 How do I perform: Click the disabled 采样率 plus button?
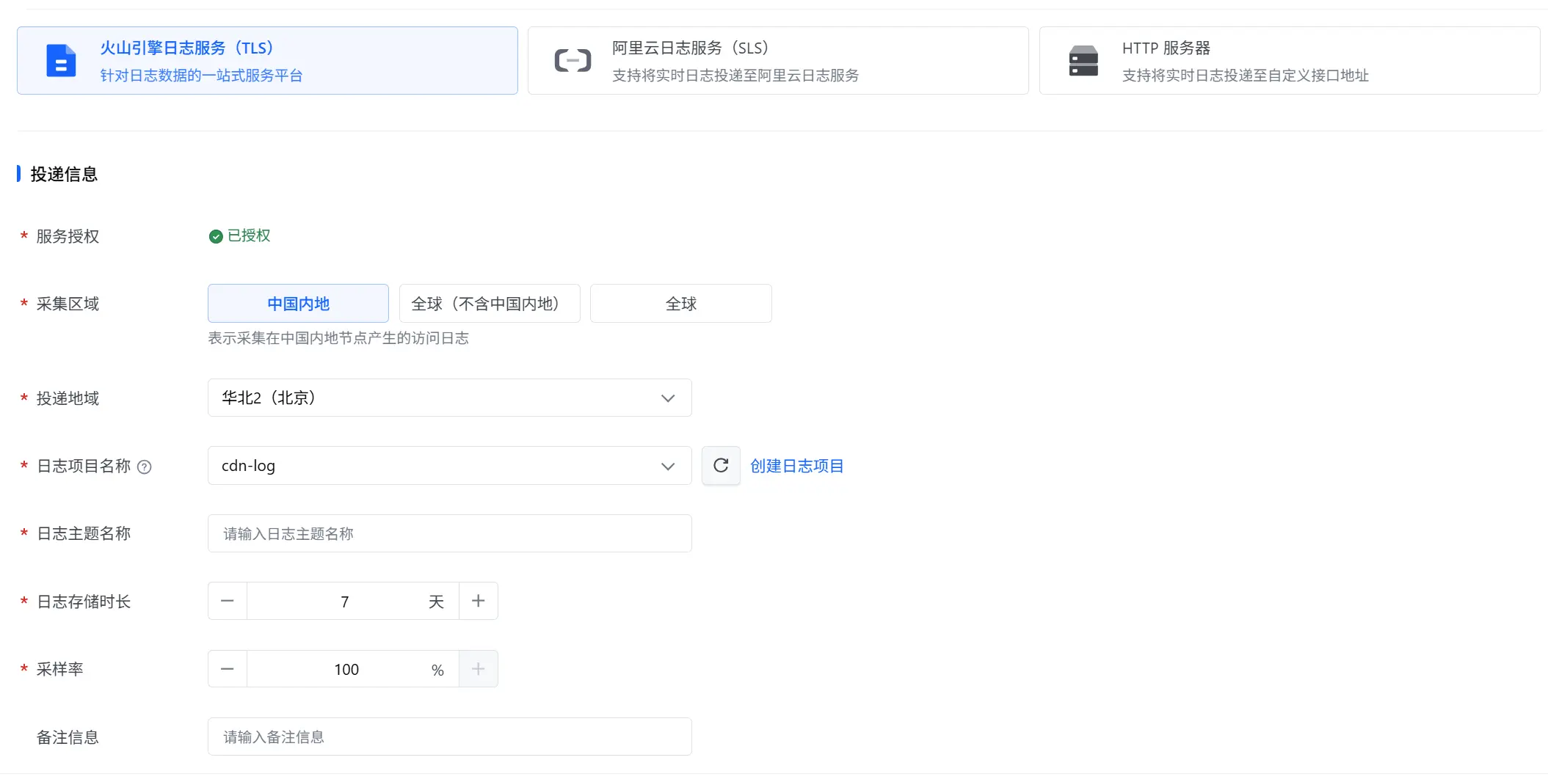479,669
